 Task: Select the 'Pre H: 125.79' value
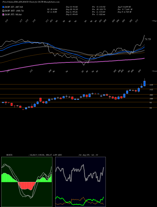click(99, 9)
